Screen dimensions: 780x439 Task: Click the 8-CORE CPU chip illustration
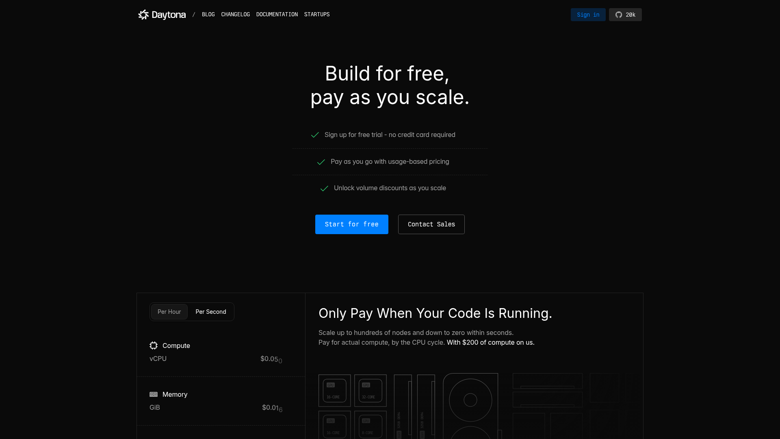370,425
